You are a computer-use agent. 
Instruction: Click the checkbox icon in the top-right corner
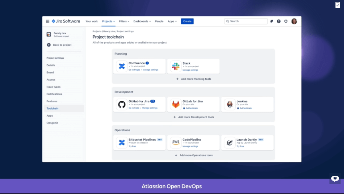tap(338, 5)
